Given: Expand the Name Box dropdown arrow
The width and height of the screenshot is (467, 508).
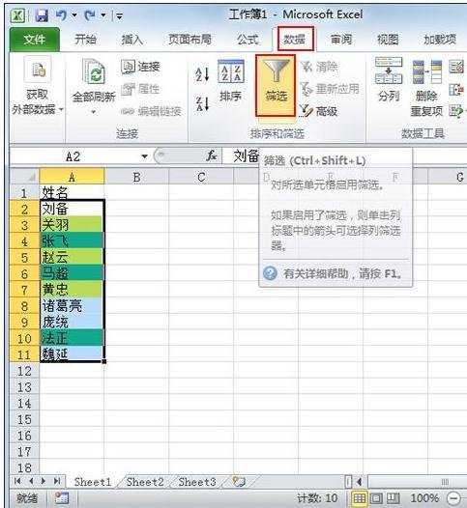Looking at the screenshot, I should click(x=145, y=156).
